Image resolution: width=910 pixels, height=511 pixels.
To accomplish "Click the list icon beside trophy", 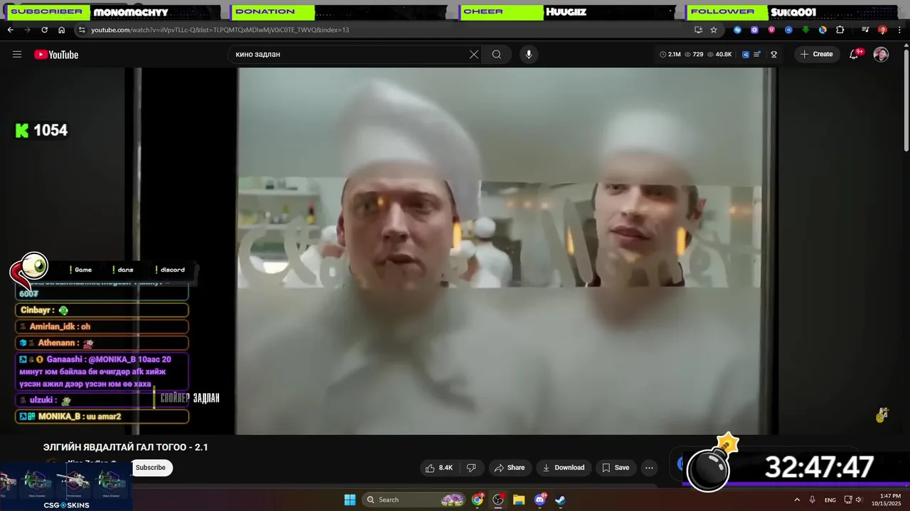I will click(758, 55).
